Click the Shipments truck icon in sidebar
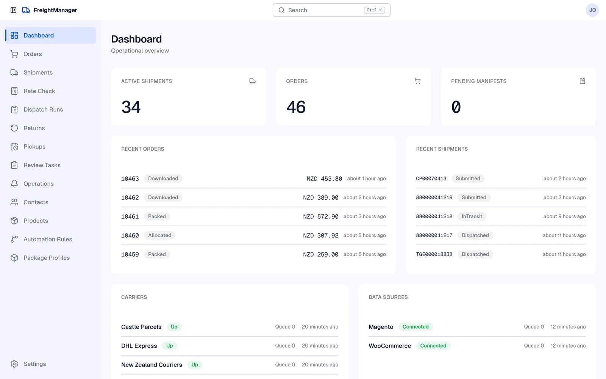 click(x=14, y=72)
